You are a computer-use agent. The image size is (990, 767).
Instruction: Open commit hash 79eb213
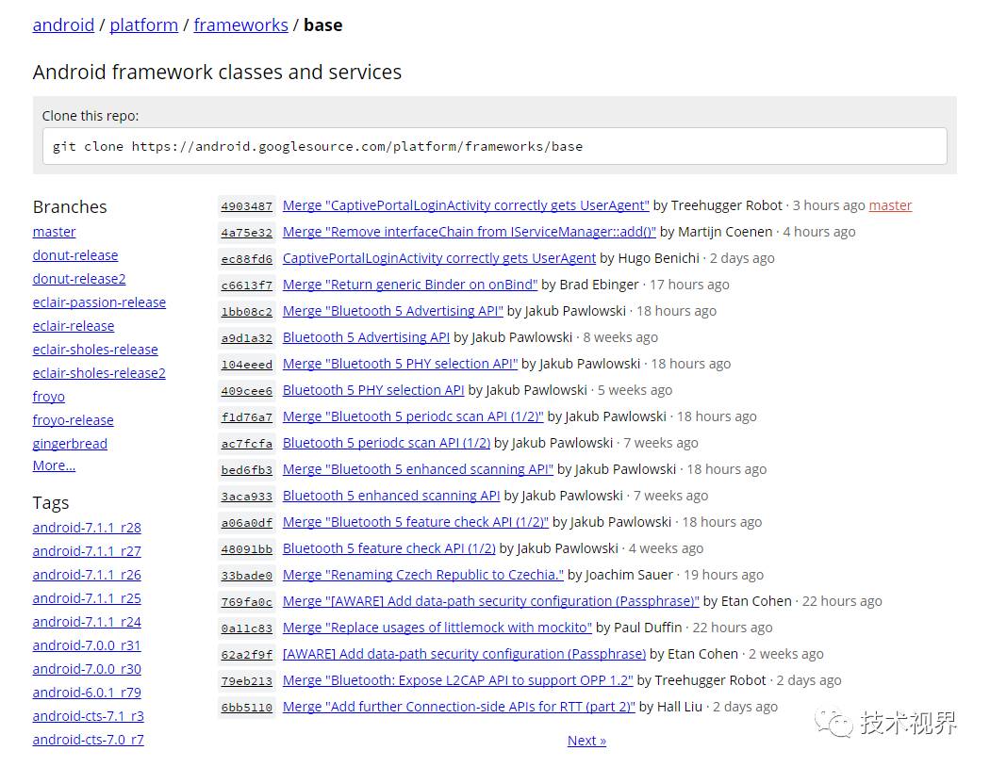click(x=247, y=682)
